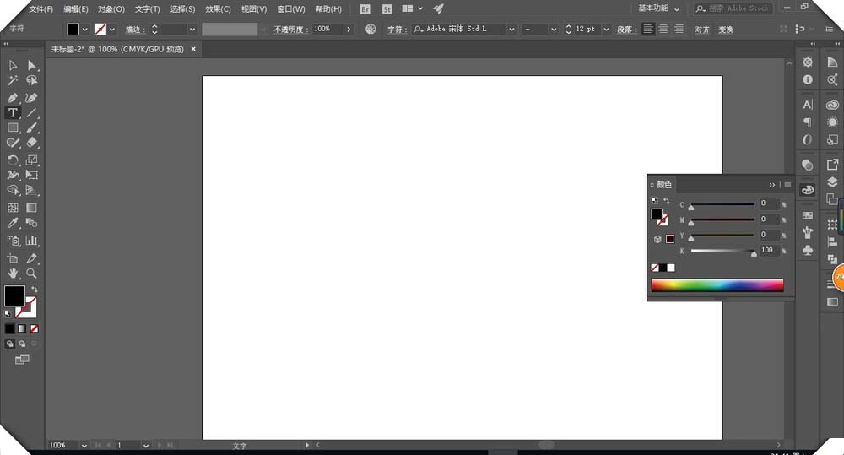
Task: Select the Column Graph tool
Action: pyautogui.click(x=32, y=241)
